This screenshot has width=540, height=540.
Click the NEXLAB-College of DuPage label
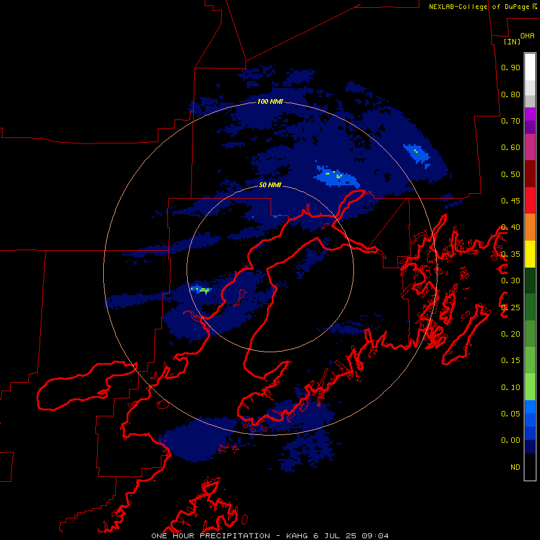point(483,7)
